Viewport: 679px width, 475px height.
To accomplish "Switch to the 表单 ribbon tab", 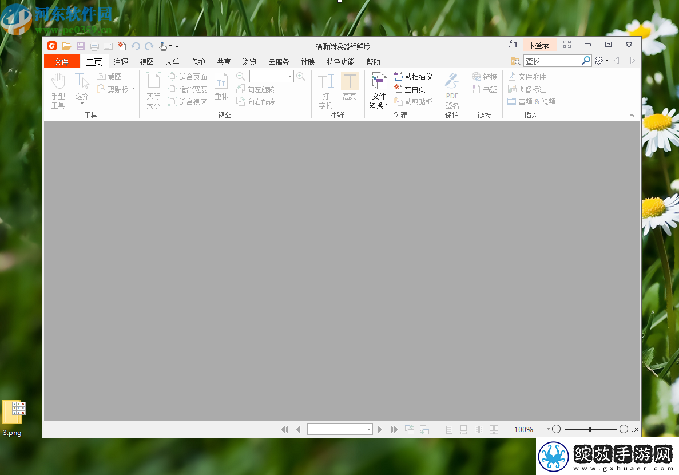I will (172, 62).
